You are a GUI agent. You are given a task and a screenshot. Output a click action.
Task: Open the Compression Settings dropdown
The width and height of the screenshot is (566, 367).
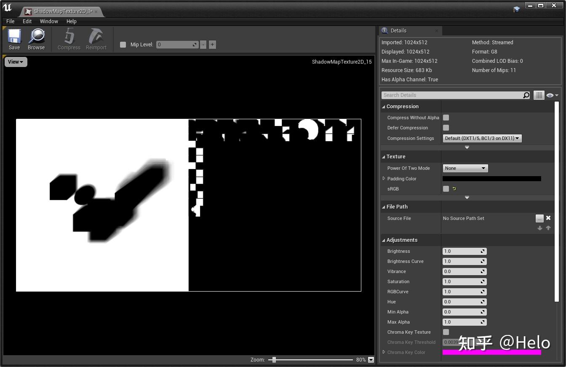[x=482, y=138]
